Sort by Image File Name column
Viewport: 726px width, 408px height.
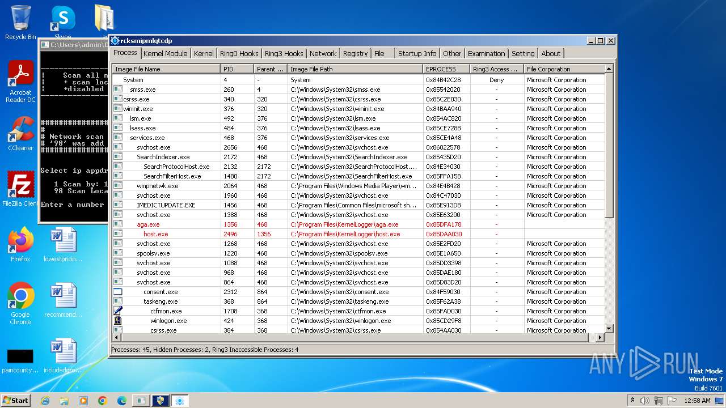166,69
